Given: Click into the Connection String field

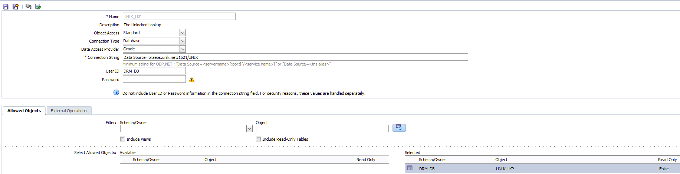Looking at the screenshot, I should [x=295, y=57].
